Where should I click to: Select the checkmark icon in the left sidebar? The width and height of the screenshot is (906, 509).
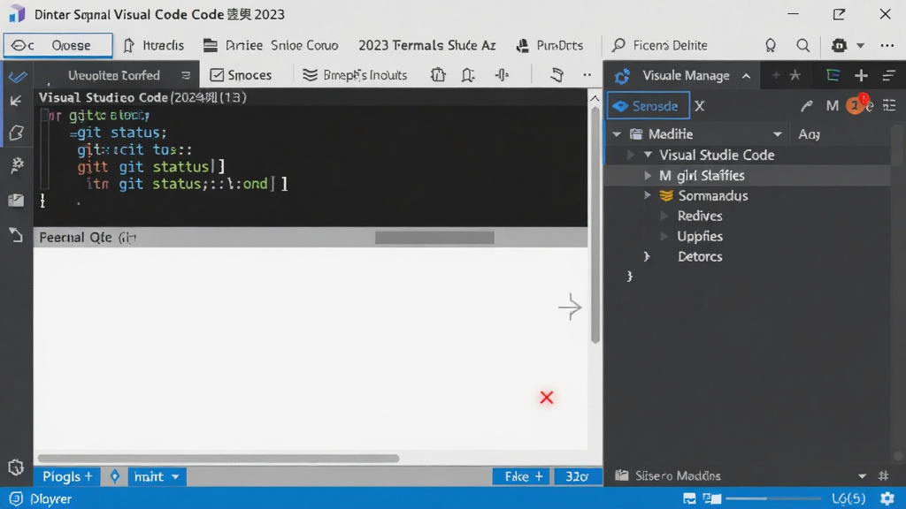click(x=18, y=76)
